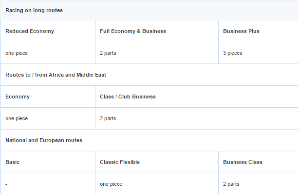This screenshot has width=298, height=194.
Task: Select the 'National and European routes' heading
Action: tap(44, 140)
